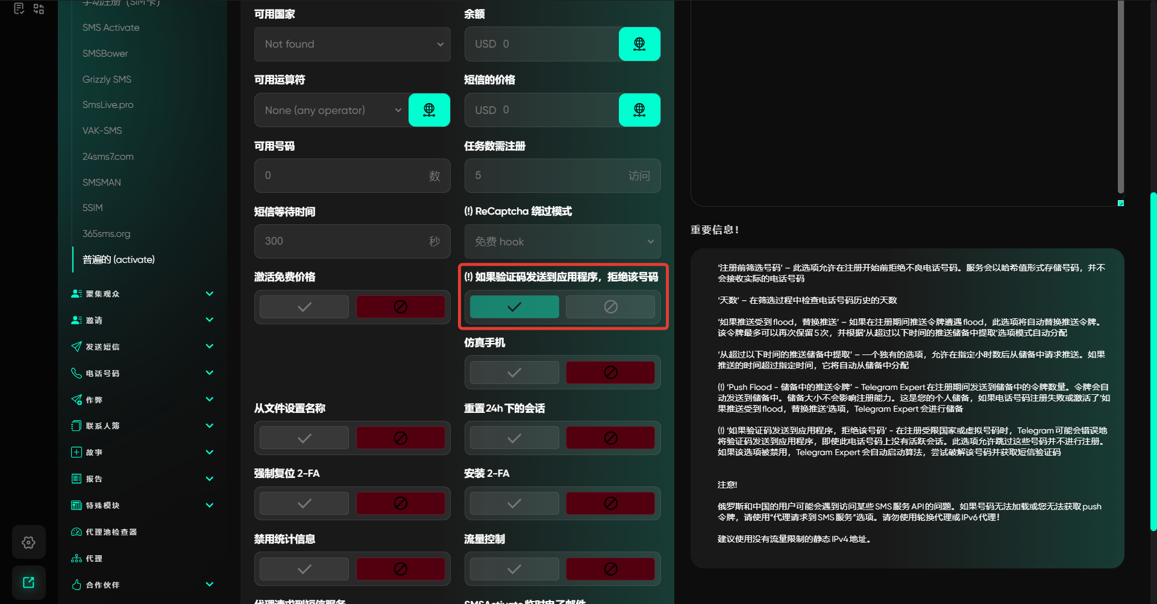Open settings with the gear icon
Screen dimensions: 1157x604
coord(28,543)
